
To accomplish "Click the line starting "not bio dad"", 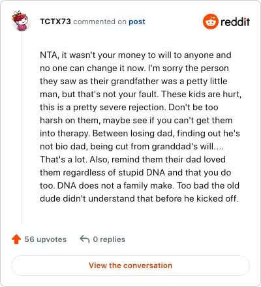I will click(132, 147).
